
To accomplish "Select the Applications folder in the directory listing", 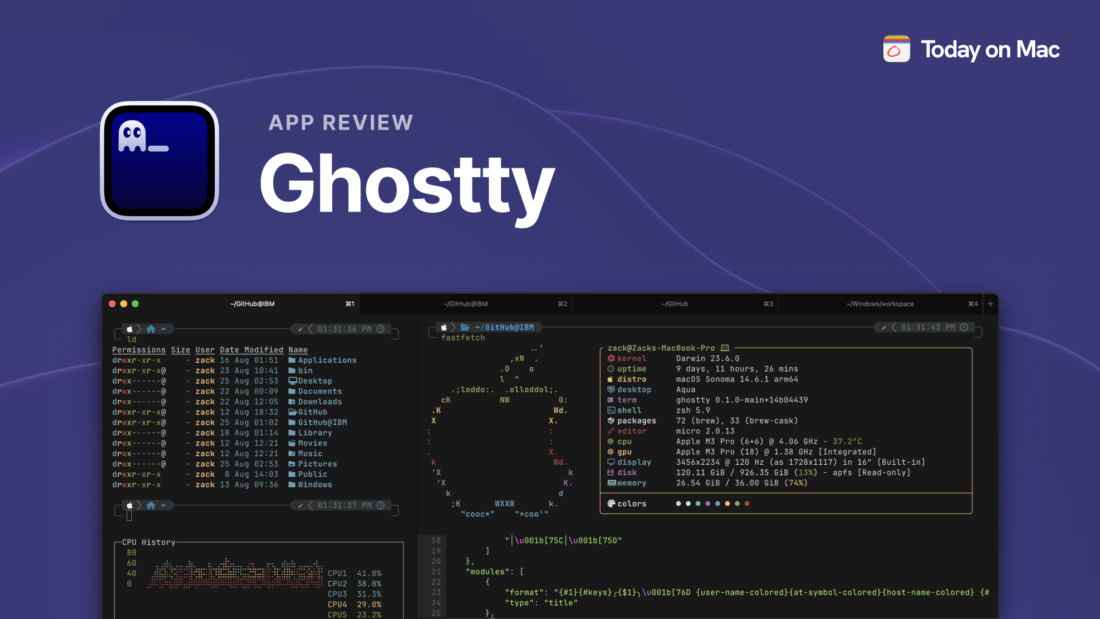I will pyautogui.click(x=328, y=360).
